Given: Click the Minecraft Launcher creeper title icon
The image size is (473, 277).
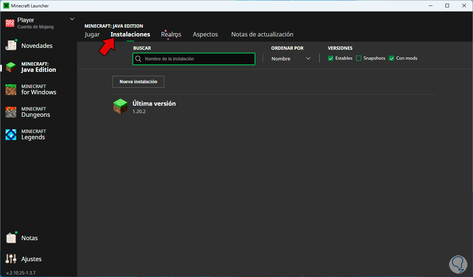Looking at the screenshot, I should 6,6.
